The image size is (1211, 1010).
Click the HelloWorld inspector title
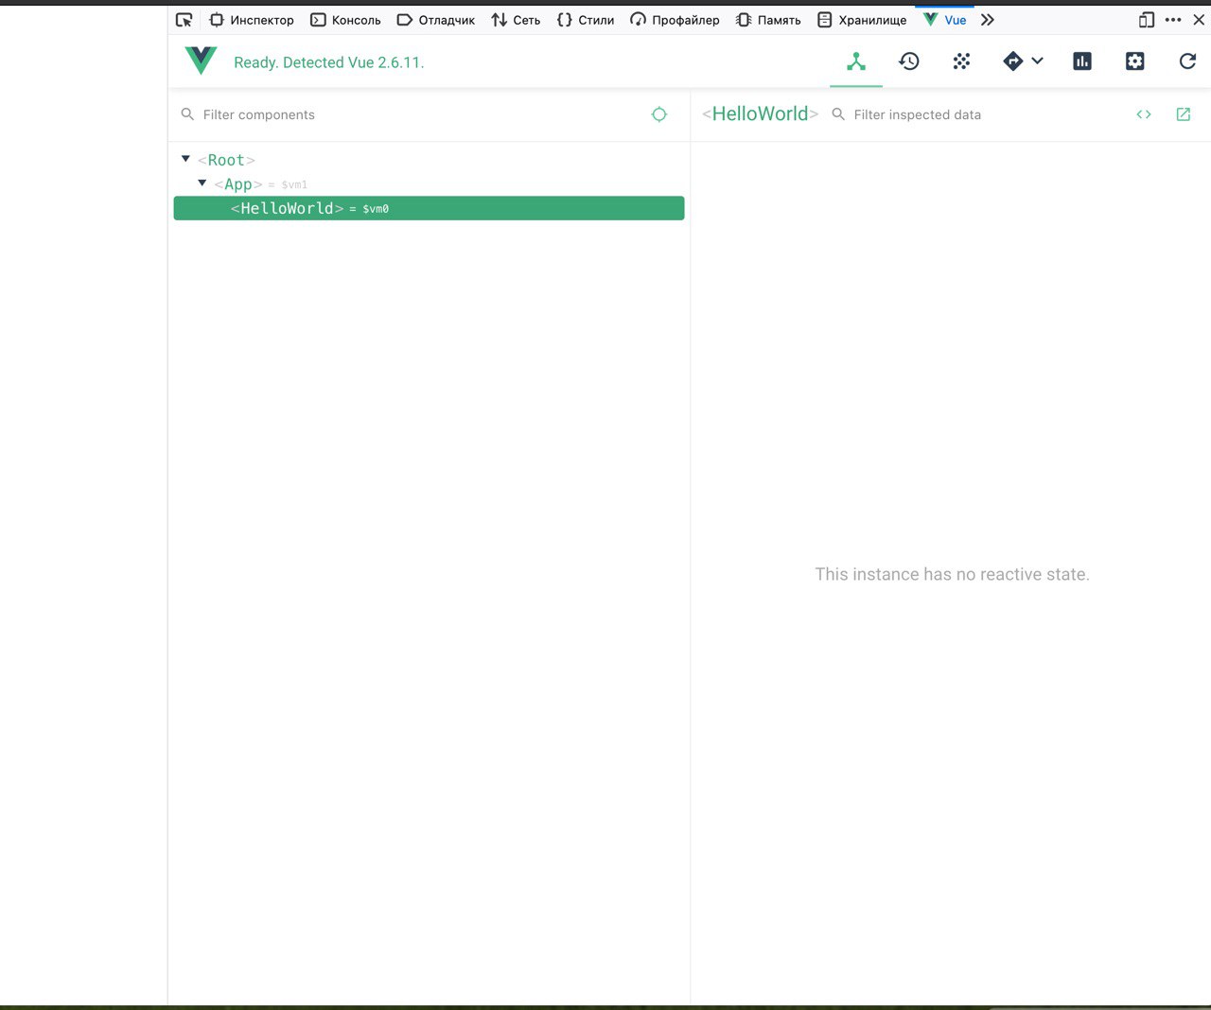(761, 113)
